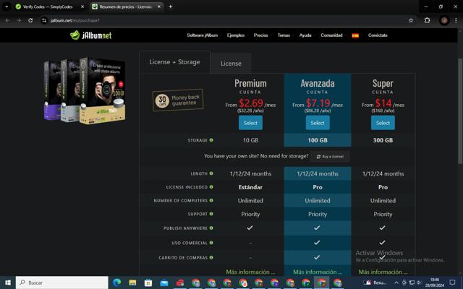The image size is (463, 289).
Task: Open the taskbar clock and date
Action: pos(434,282)
